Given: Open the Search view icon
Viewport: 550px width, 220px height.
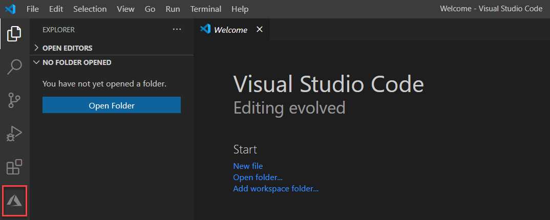Looking at the screenshot, I should click(14, 67).
